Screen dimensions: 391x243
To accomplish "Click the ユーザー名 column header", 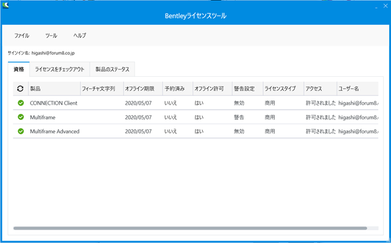I will tap(358, 88).
